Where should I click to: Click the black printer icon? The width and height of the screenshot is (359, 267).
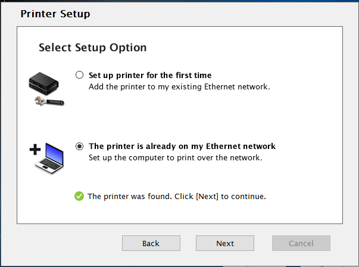43,83
